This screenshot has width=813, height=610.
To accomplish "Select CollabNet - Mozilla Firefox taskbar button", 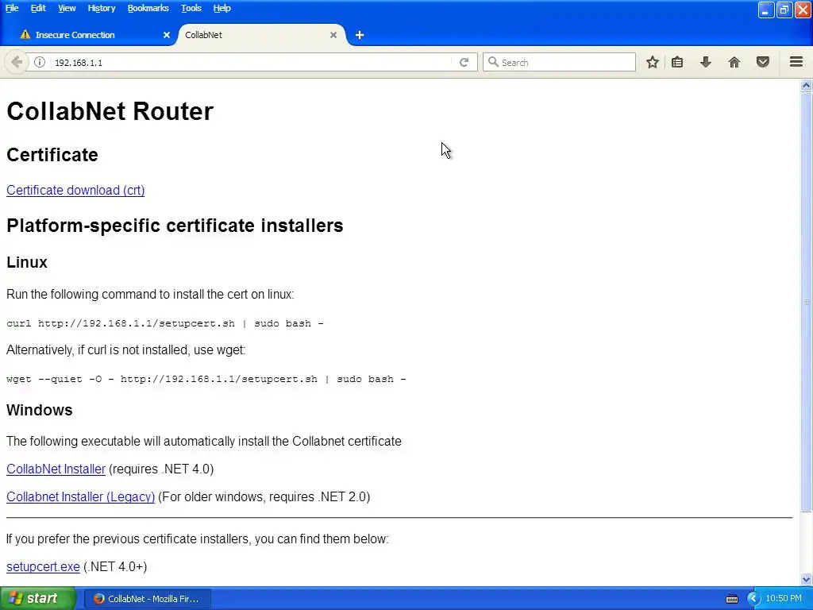I will pos(147,599).
